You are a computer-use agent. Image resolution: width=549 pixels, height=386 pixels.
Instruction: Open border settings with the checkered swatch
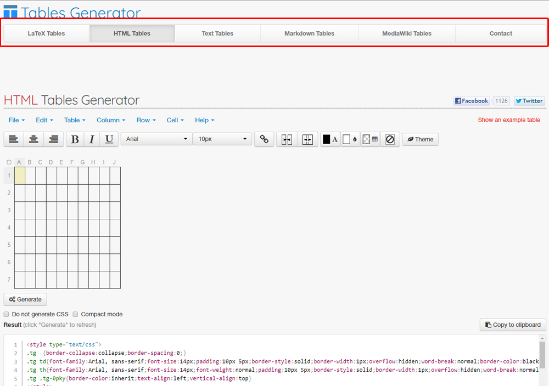370,139
